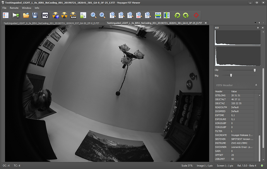Set zoom to 25 percent preset

113,15
